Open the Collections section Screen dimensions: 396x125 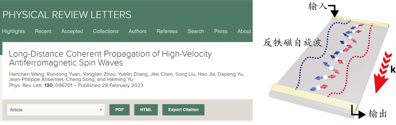106,31
